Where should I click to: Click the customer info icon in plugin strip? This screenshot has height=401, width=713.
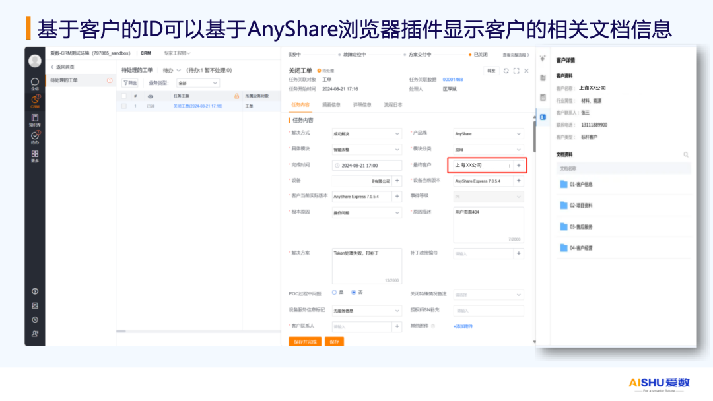(543, 117)
